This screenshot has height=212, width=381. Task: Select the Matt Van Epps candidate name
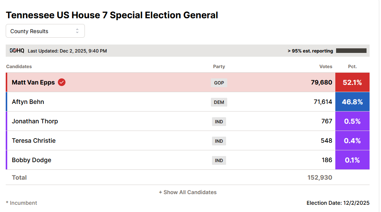click(33, 82)
